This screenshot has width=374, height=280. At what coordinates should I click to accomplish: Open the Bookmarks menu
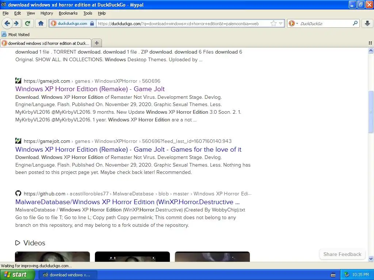point(68,13)
